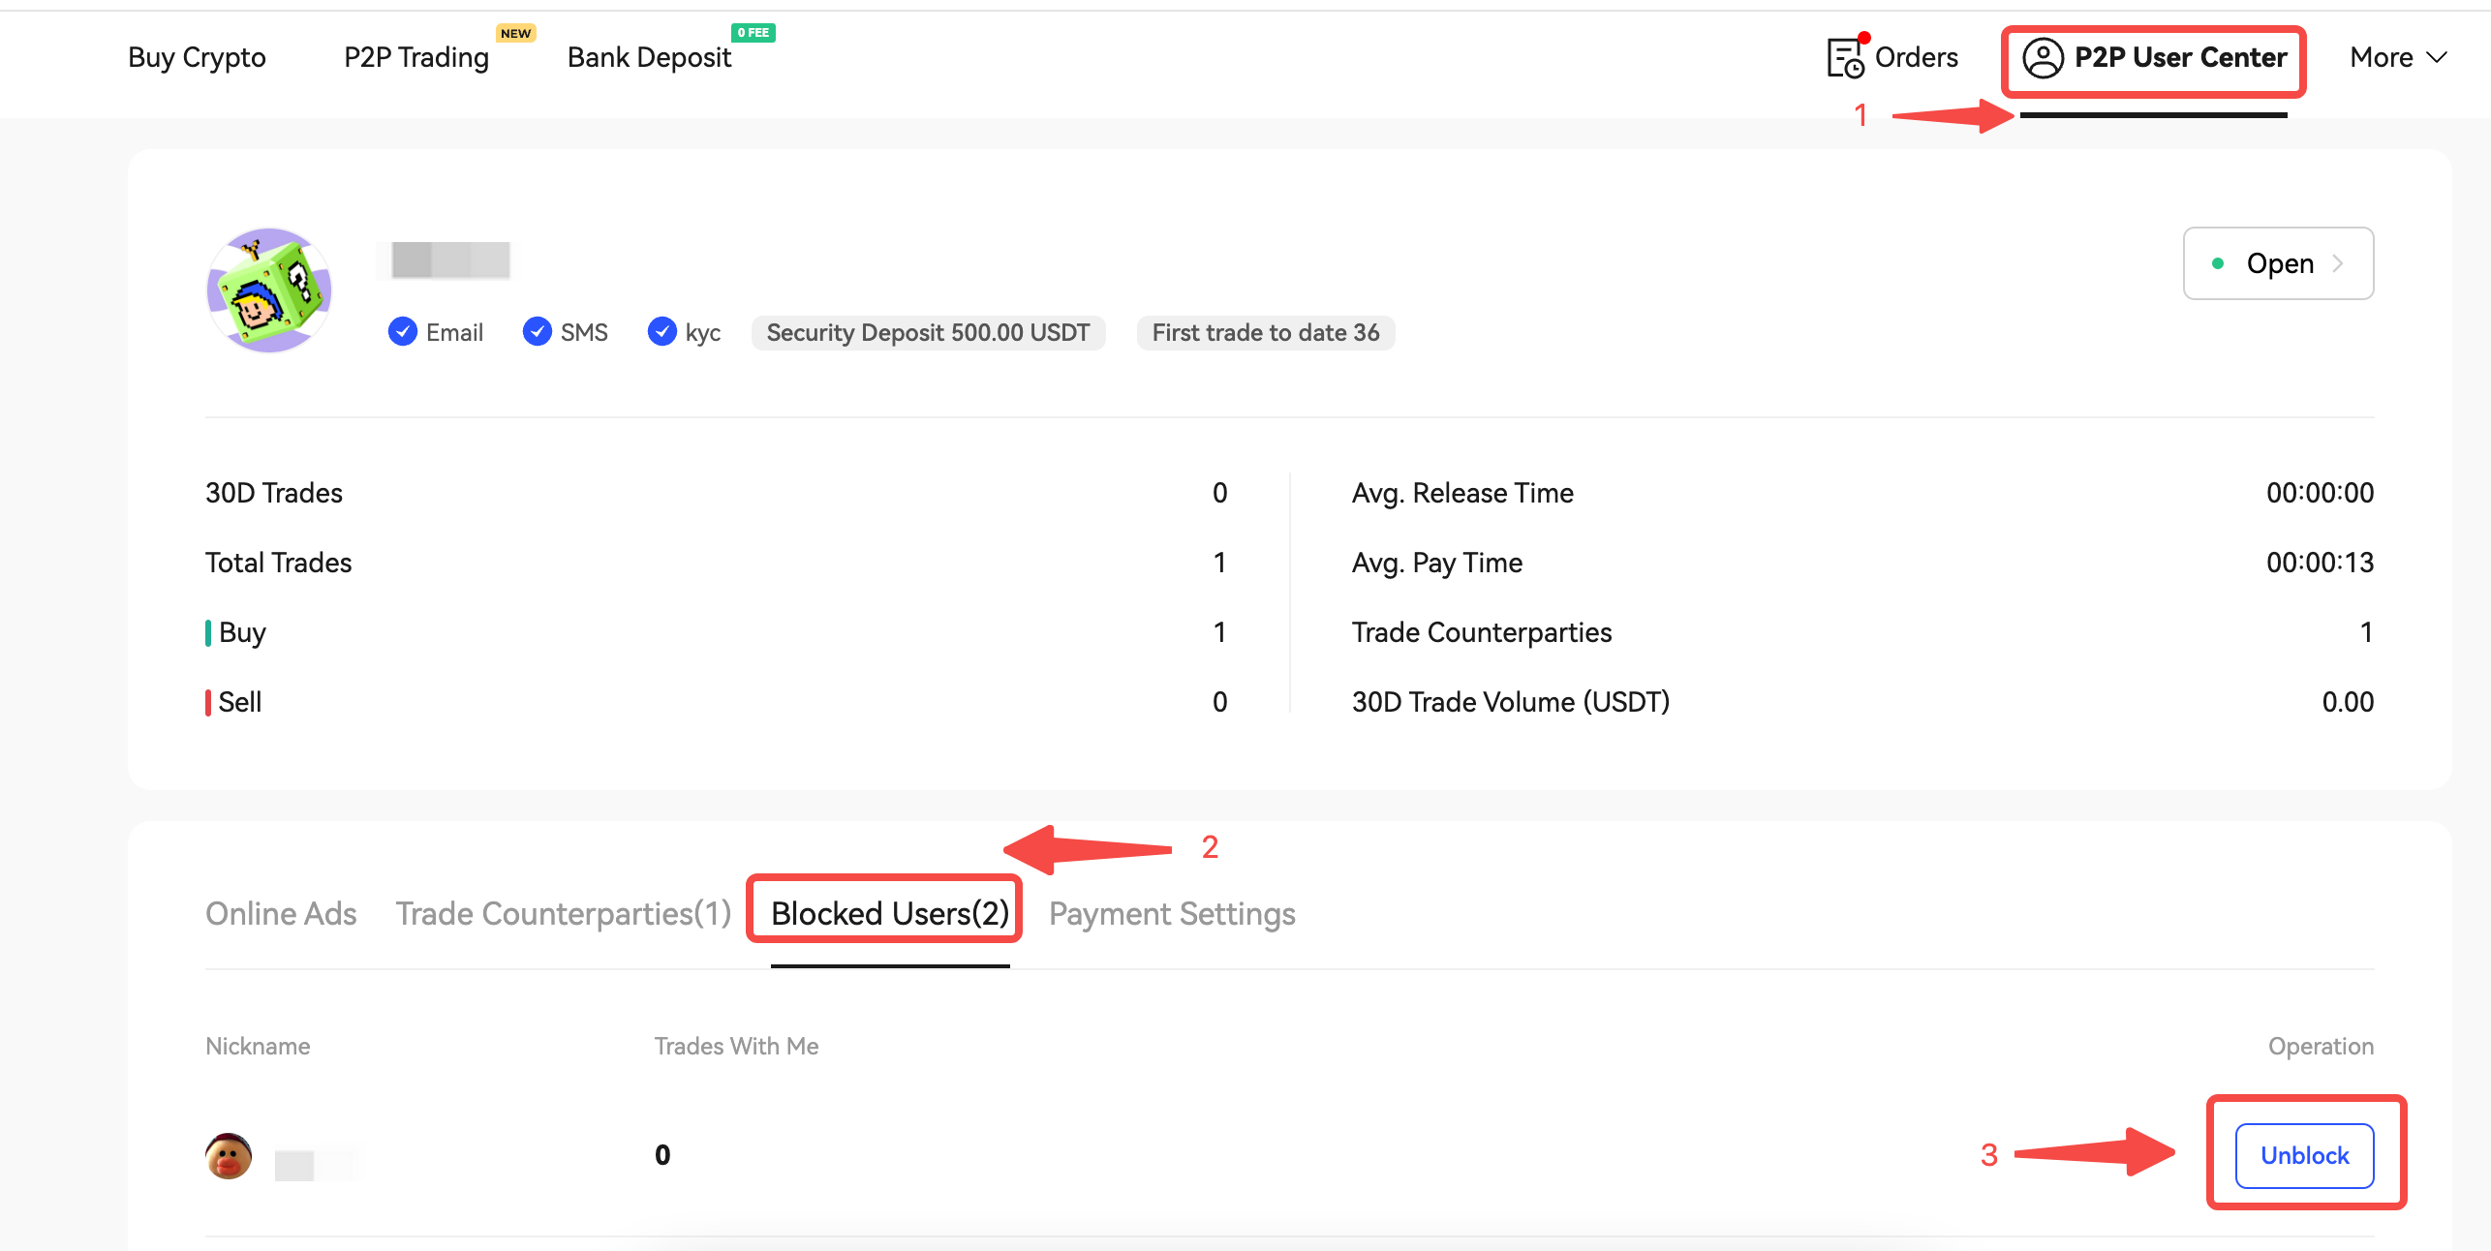Click the Security Deposit 500.00 USDT tag
Image resolution: width=2491 pixels, height=1251 pixels.
pyautogui.click(x=928, y=332)
